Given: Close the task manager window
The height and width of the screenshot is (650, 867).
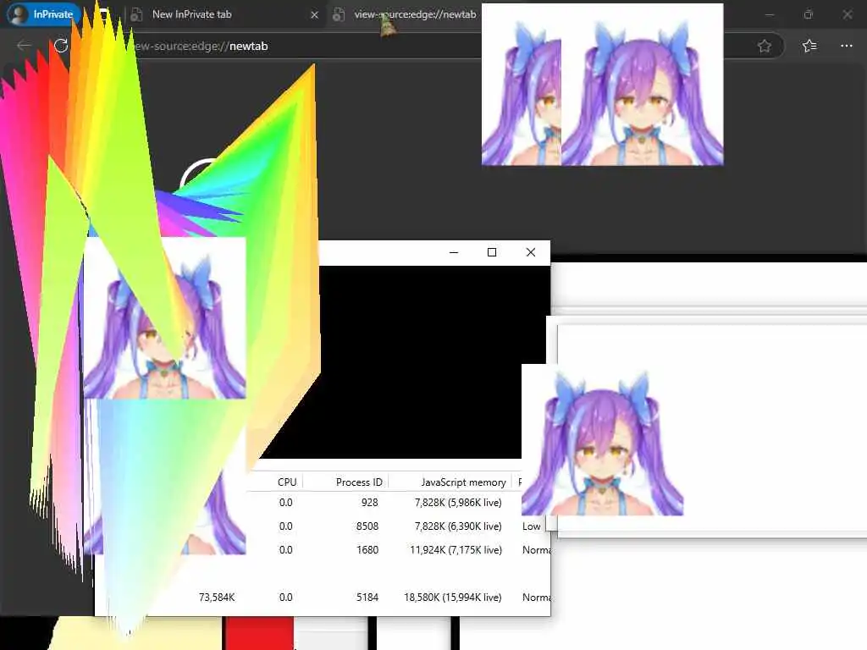Looking at the screenshot, I should click(531, 252).
